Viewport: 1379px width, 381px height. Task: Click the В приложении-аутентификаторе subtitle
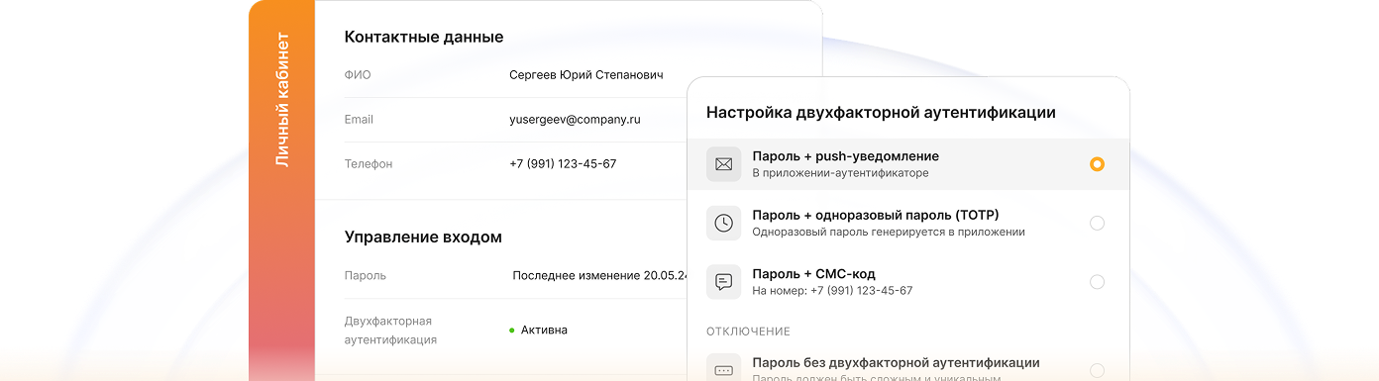click(840, 173)
